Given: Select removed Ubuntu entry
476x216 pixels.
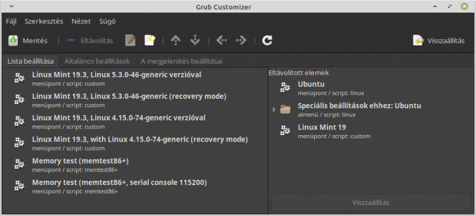Looking at the screenshot, I should click(x=371, y=88).
